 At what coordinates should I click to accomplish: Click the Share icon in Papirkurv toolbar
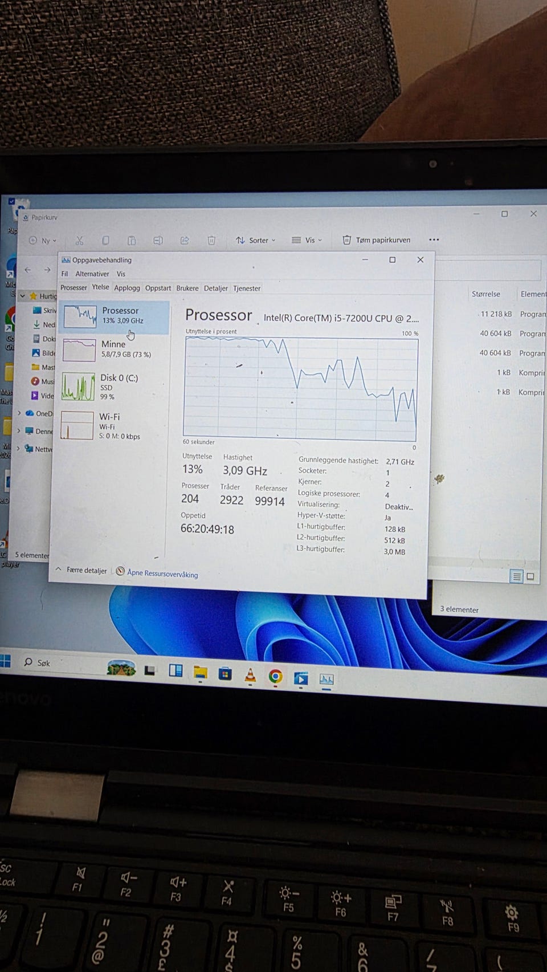point(185,241)
